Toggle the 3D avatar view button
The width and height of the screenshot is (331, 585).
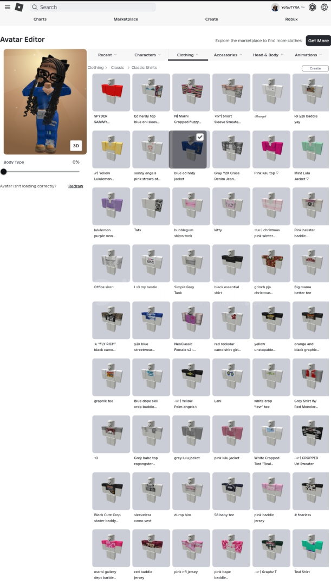76,146
